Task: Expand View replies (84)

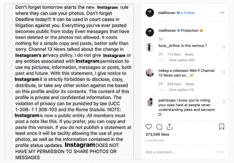Action: (182, 60)
